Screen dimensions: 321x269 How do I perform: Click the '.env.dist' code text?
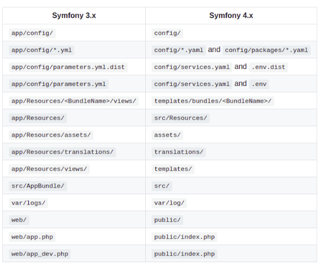(x=268, y=67)
